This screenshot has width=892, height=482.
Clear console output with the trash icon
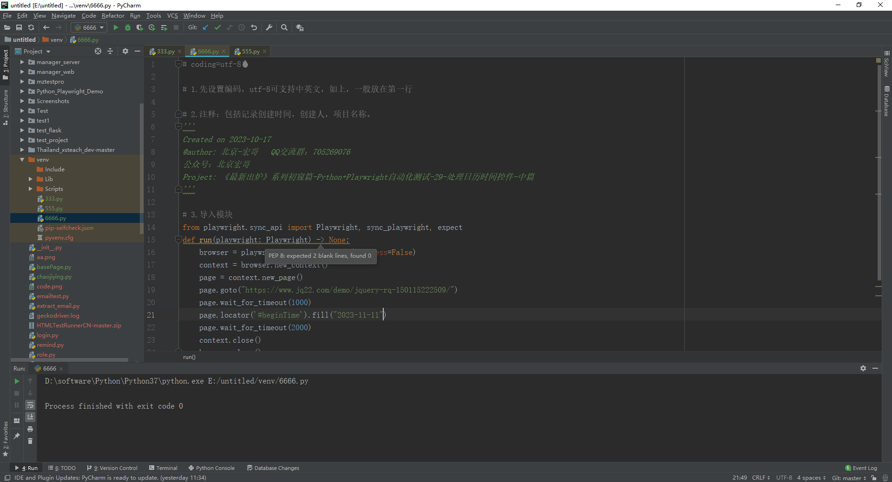(x=30, y=441)
